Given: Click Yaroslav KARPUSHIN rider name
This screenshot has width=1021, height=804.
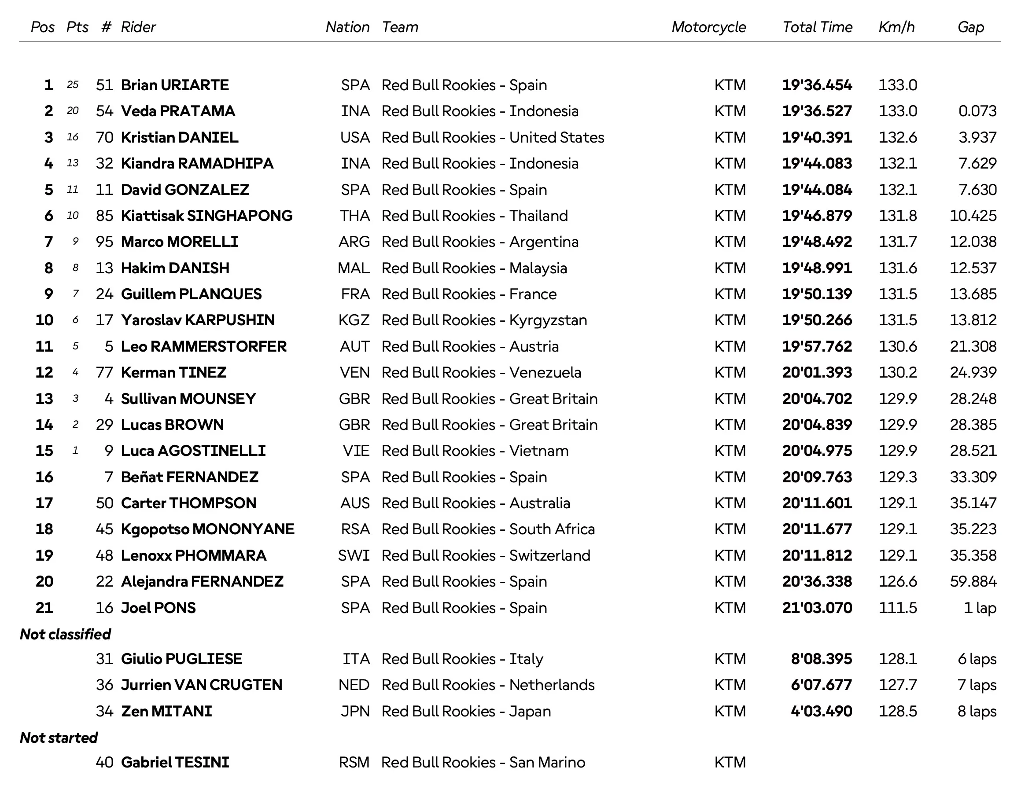Looking at the screenshot, I should tap(198, 320).
